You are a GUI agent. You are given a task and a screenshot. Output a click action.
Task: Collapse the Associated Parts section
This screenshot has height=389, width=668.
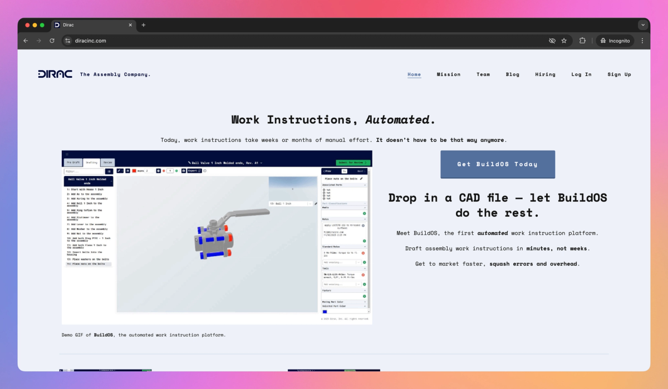tap(365, 184)
